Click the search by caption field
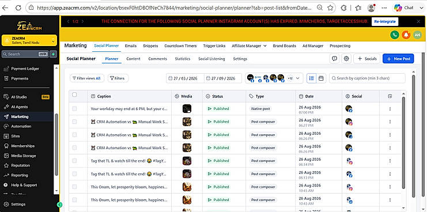Screen dimensions: 427x212 367,78
